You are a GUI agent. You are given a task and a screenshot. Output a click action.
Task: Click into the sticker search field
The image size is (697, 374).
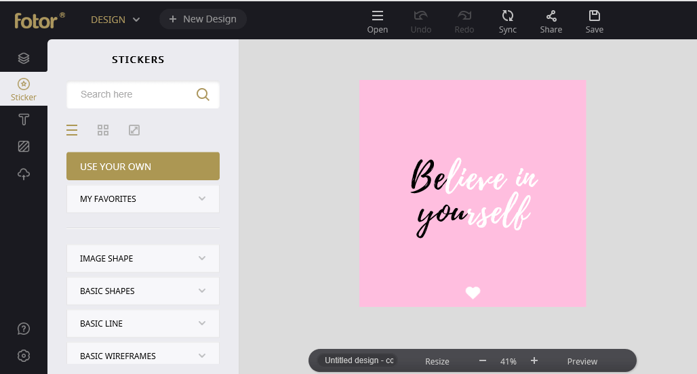tap(134, 95)
